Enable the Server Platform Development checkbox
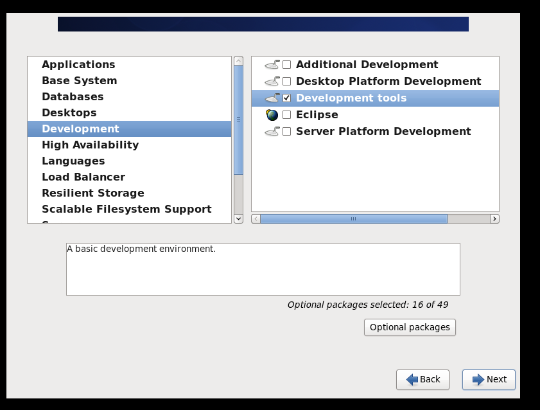Image resolution: width=540 pixels, height=410 pixels. 287,132
